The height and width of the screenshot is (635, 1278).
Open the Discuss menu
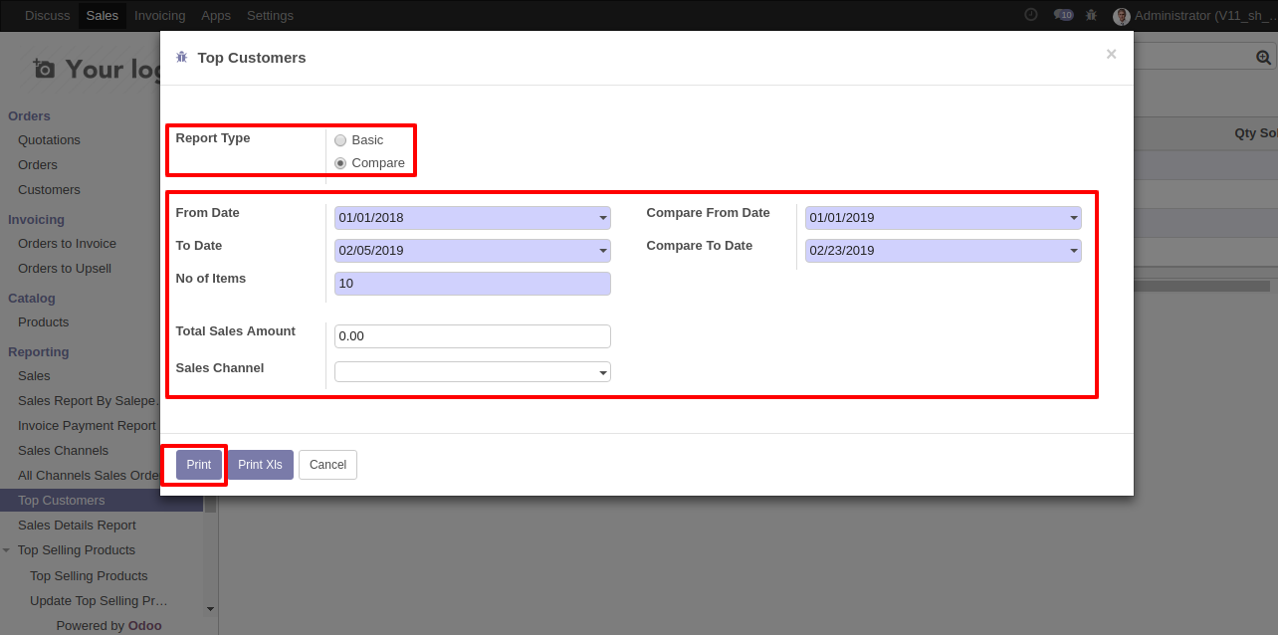pyautogui.click(x=47, y=16)
